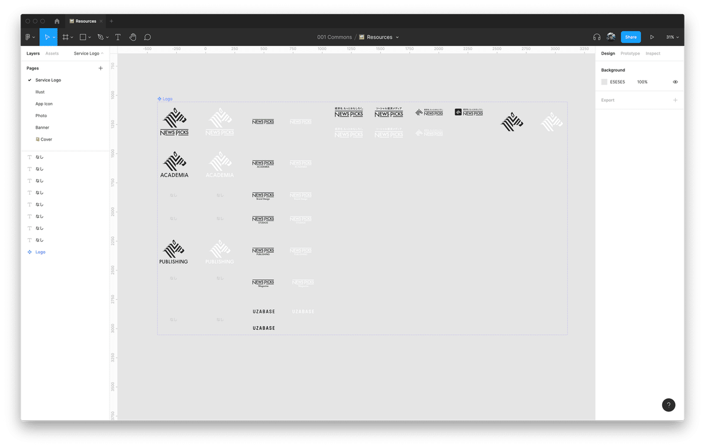
Task: Add a new page with plus icon
Action: coord(100,68)
